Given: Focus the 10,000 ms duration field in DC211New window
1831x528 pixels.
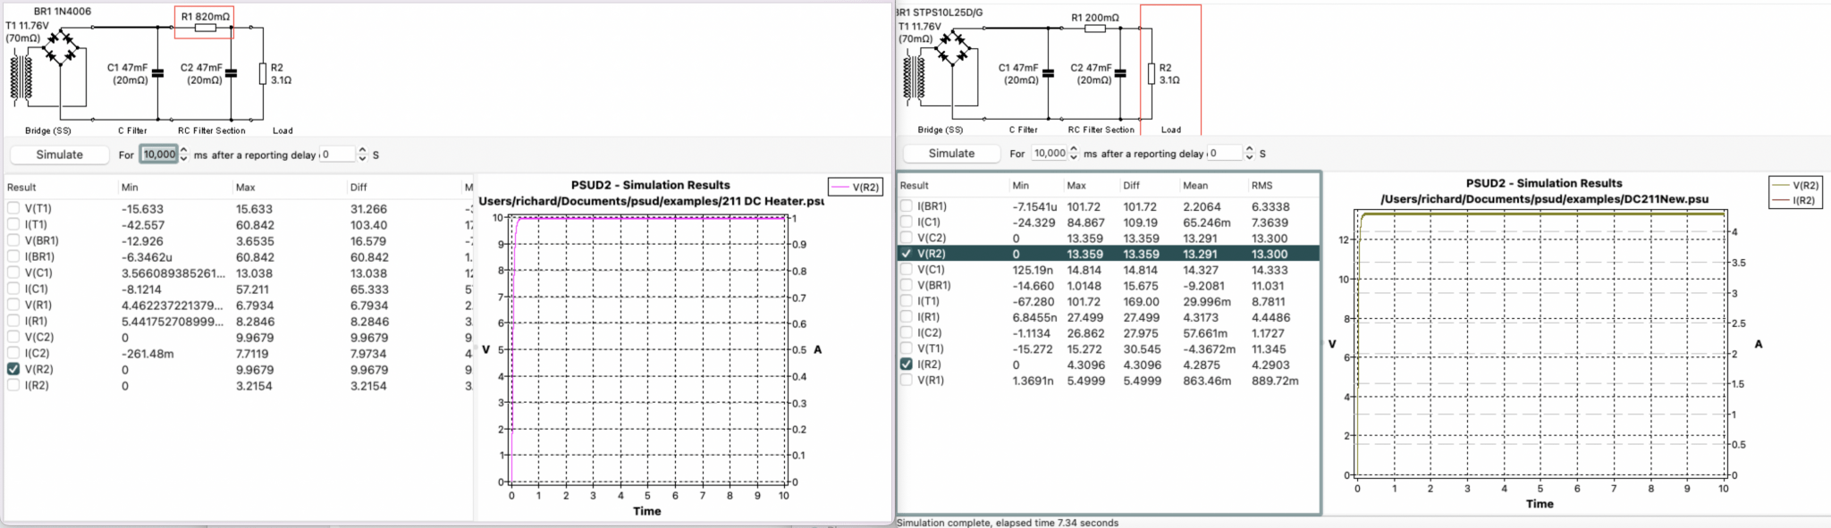Looking at the screenshot, I should point(1050,154).
